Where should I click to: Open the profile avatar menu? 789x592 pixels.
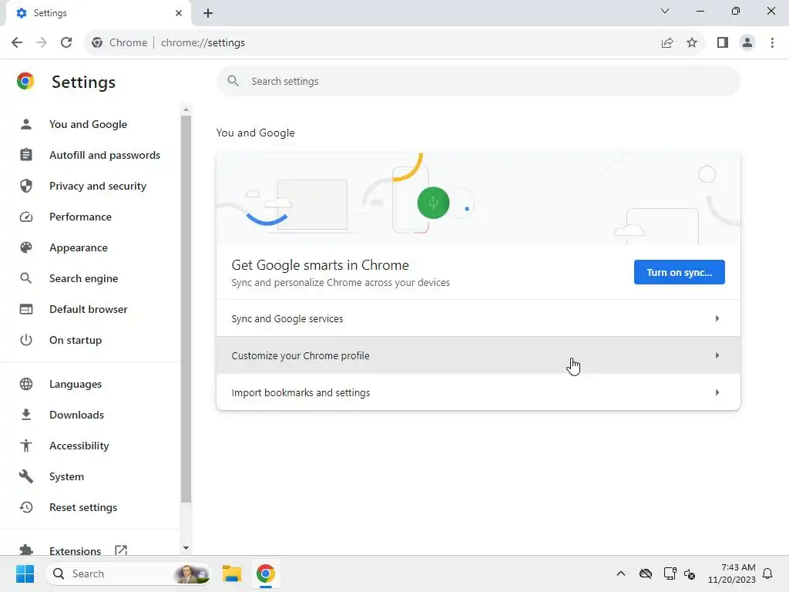click(x=747, y=43)
